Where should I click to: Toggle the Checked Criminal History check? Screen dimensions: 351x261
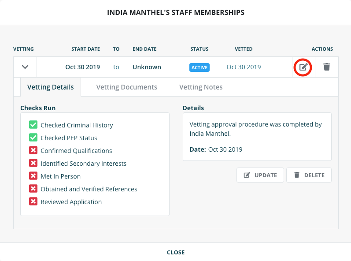(x=33, y=125)
